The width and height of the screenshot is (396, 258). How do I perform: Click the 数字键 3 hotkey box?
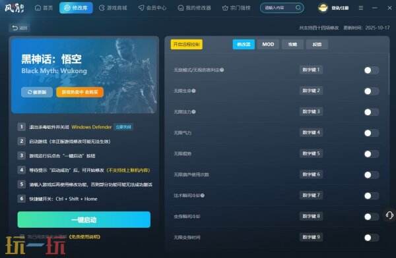(311, 112)
